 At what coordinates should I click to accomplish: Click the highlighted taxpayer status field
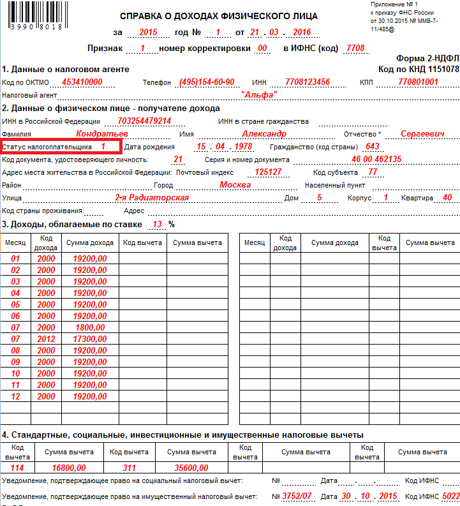[61, 147]
